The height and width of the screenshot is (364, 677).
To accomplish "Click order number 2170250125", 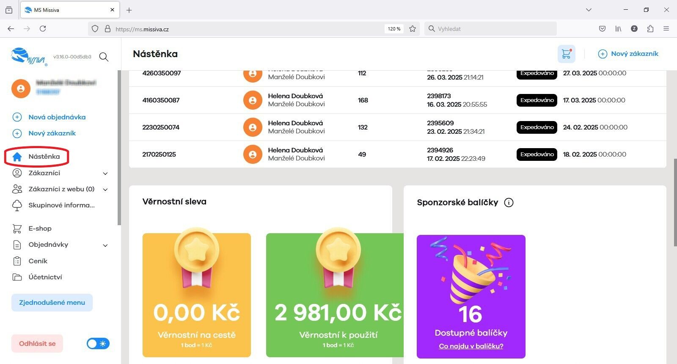I will [x=159, y=154].
